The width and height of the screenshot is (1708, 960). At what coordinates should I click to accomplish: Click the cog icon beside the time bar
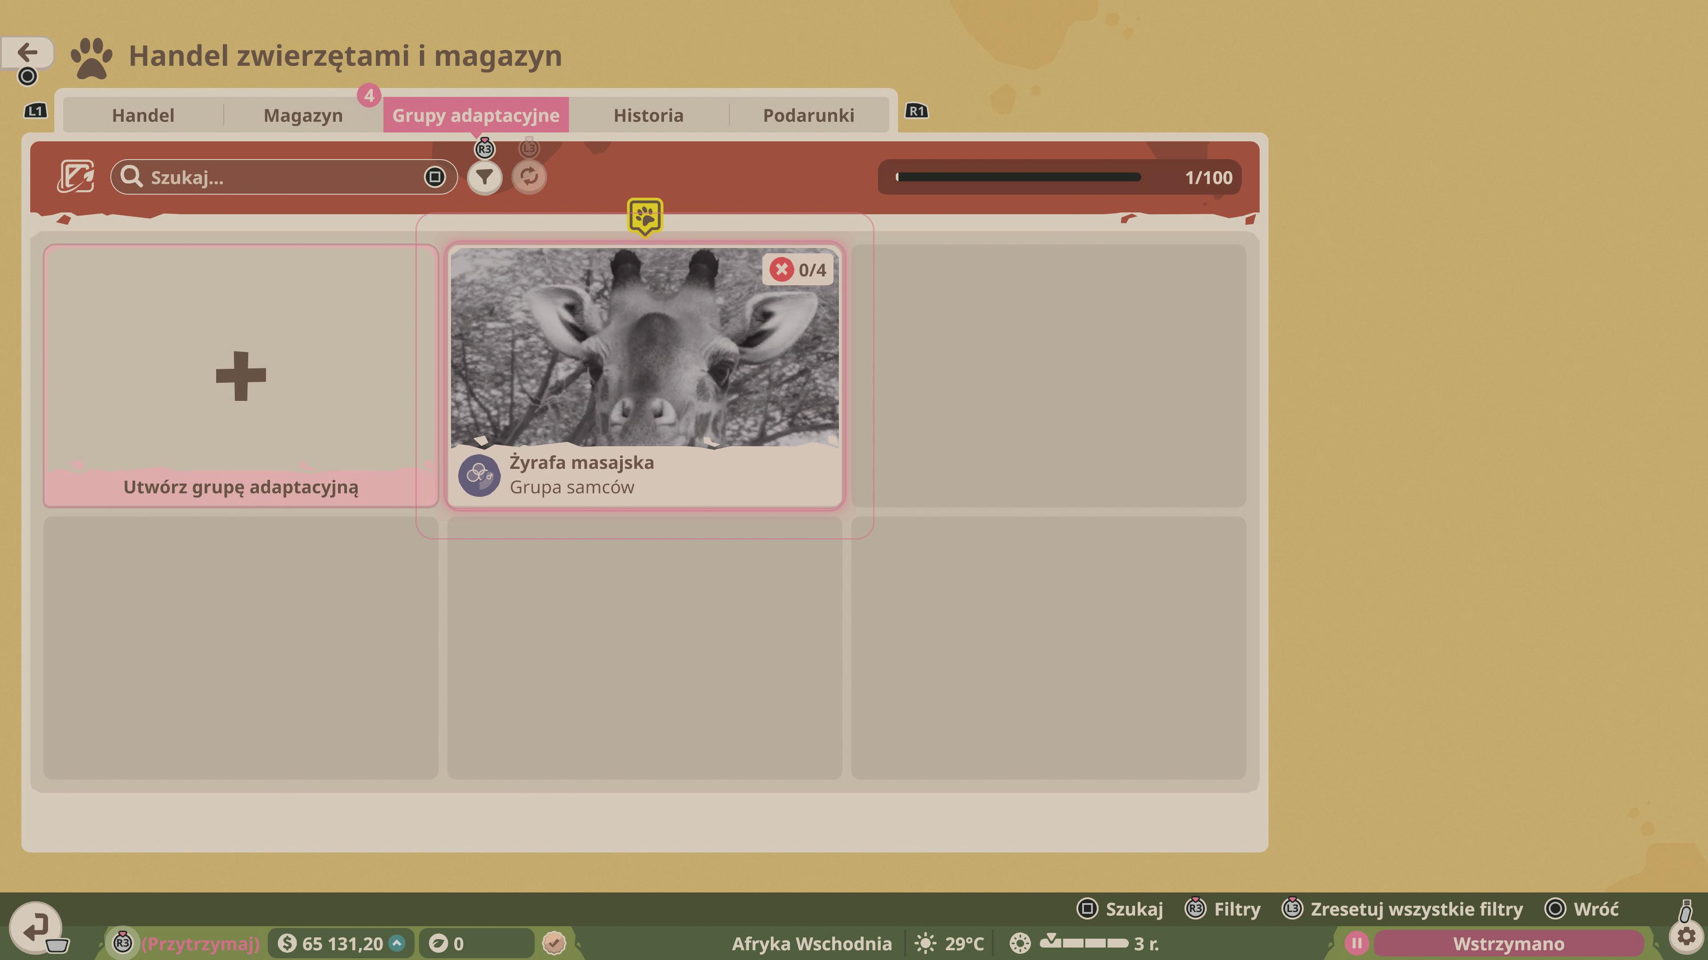(x=1020, y=944)
